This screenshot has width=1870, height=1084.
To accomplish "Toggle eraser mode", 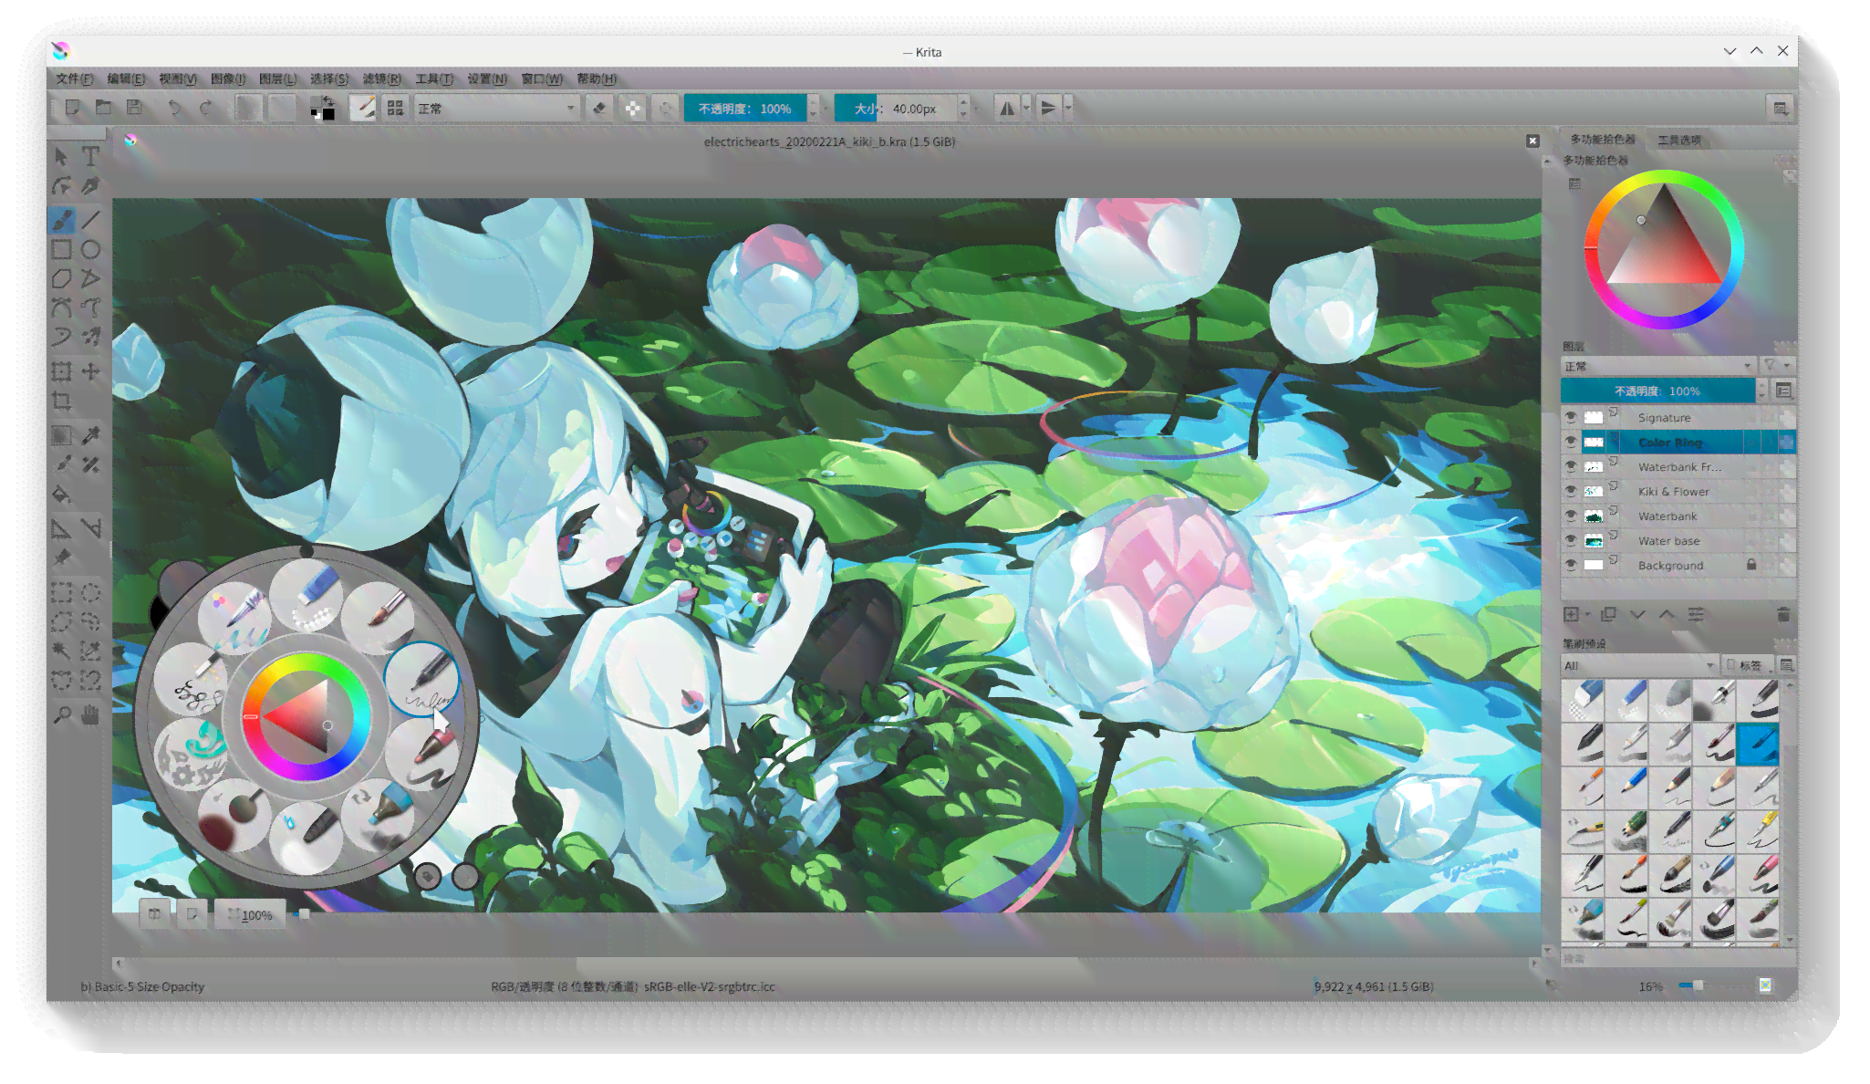I will 599,109.
